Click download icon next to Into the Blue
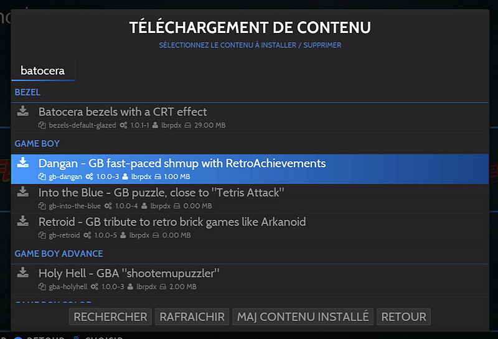Viewport: 498px width, 339px height. click(x=23, y=192)
